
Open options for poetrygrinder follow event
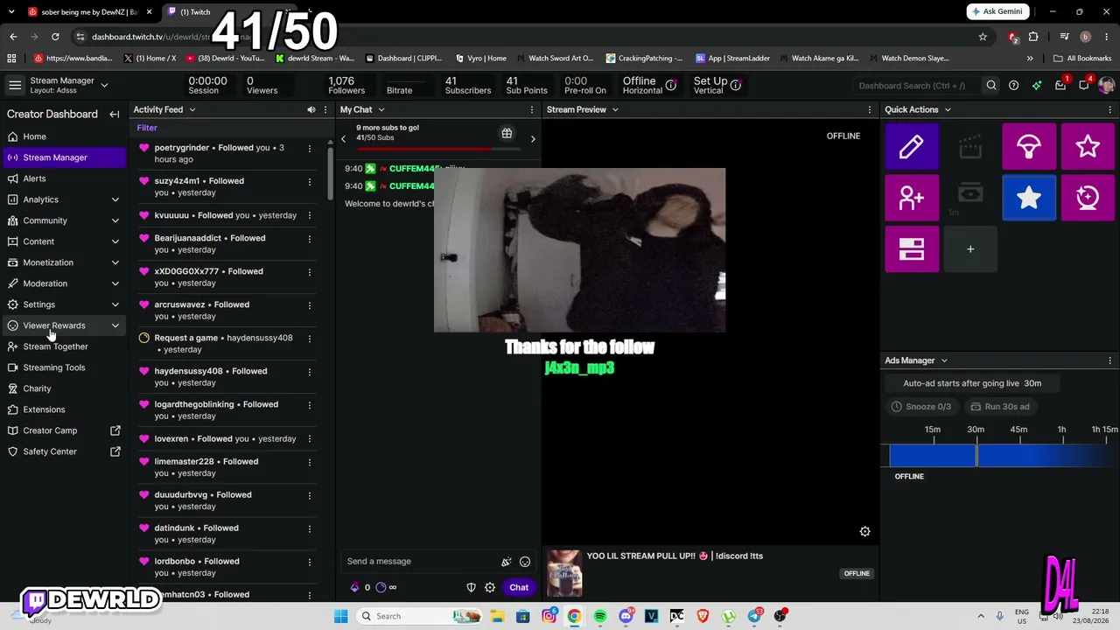[x=309, y=148]
